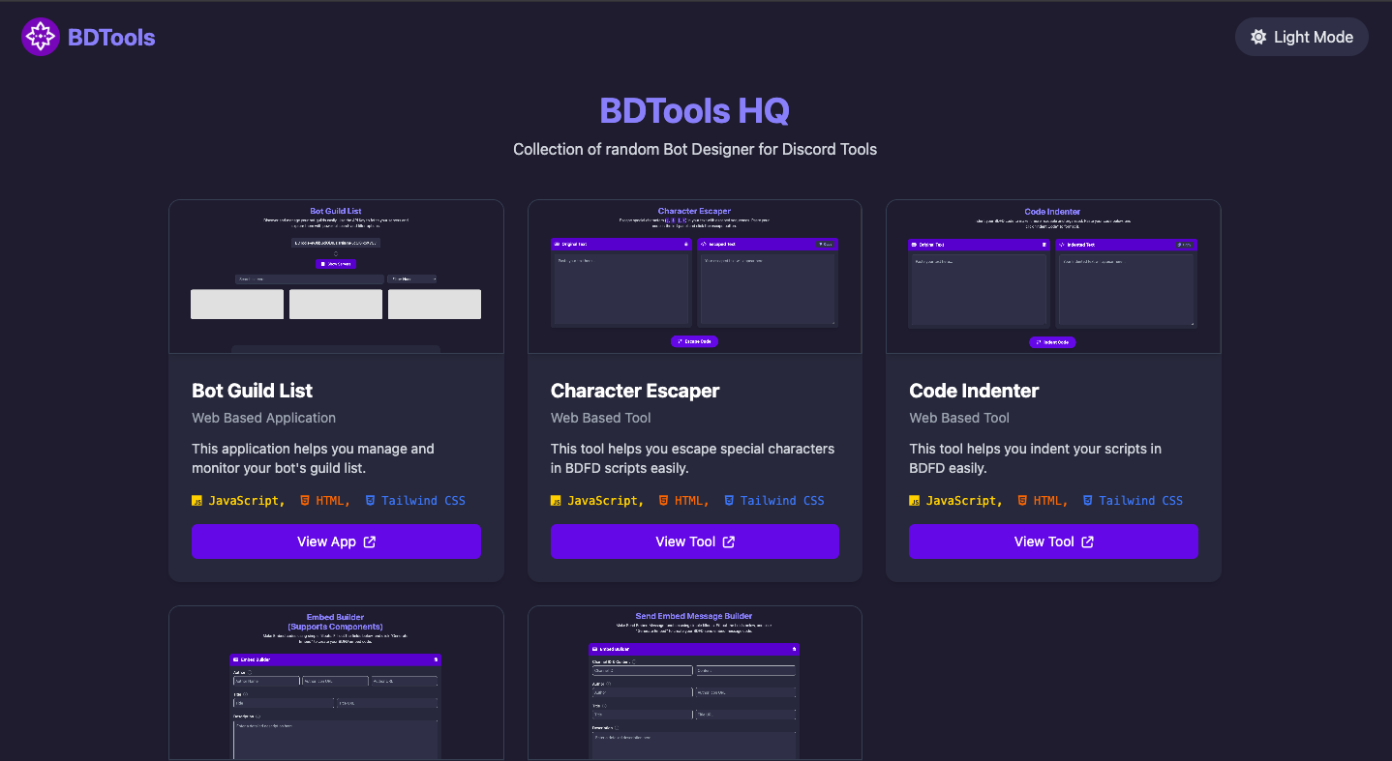
Task: Click the HTML icon on the Character Escaper card
Action: [663, 500]
